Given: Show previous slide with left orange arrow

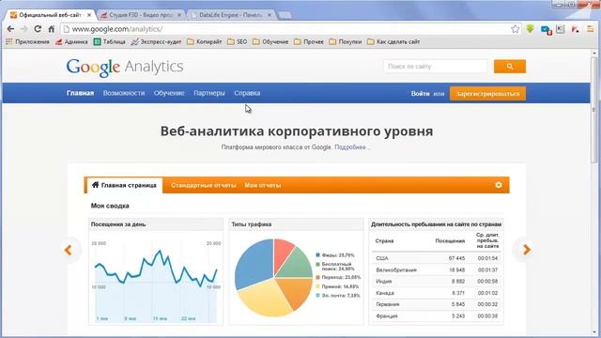Looking at the screenshot, I should tap(69, 250).
